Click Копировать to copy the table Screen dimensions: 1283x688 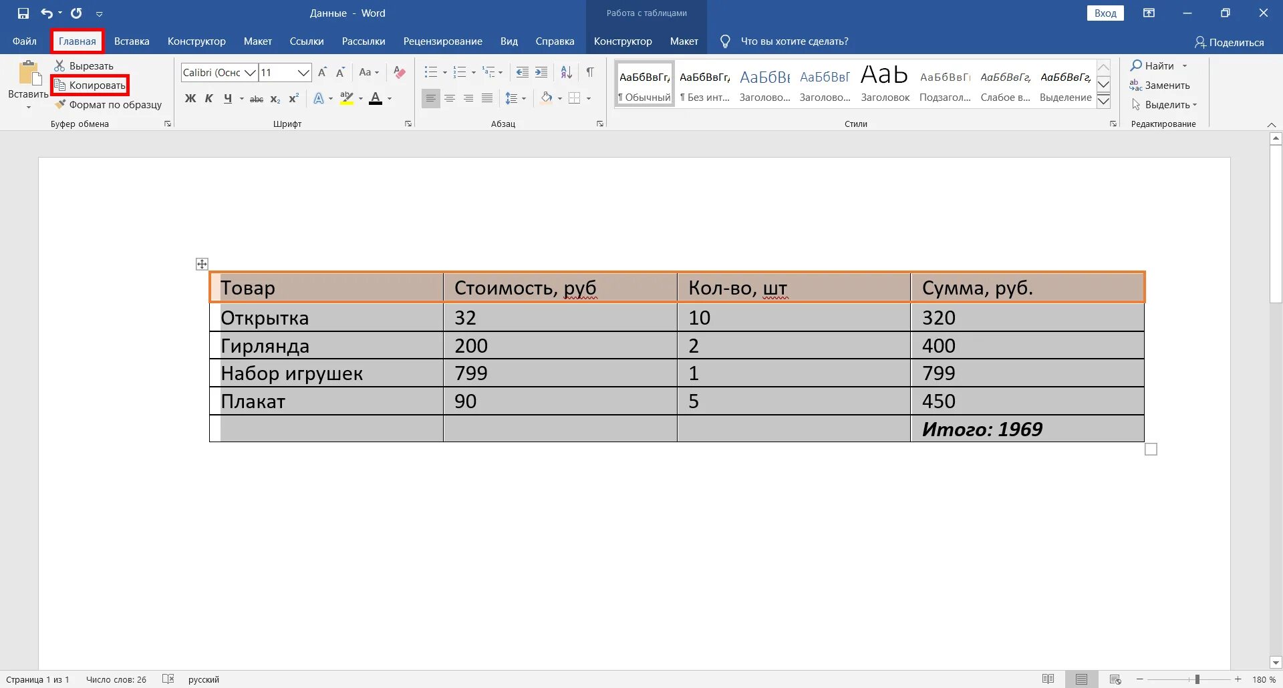coord(90,85)
